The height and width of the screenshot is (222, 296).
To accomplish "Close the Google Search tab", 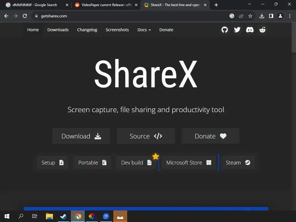I will click(x=67, y=5).
